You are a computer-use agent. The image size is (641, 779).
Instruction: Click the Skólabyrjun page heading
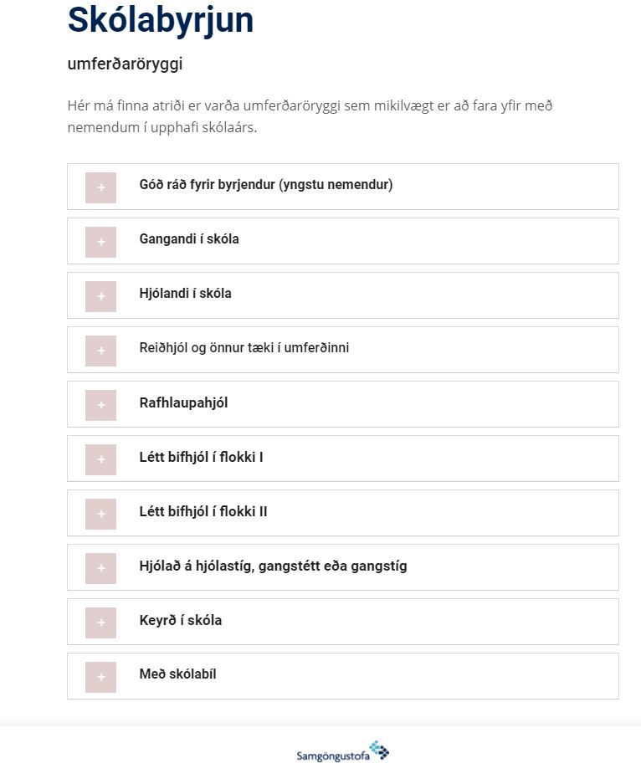[x=161, y=20]
